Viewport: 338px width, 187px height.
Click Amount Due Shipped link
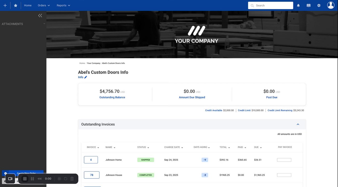pyautogui.click(x=192, y=97)
